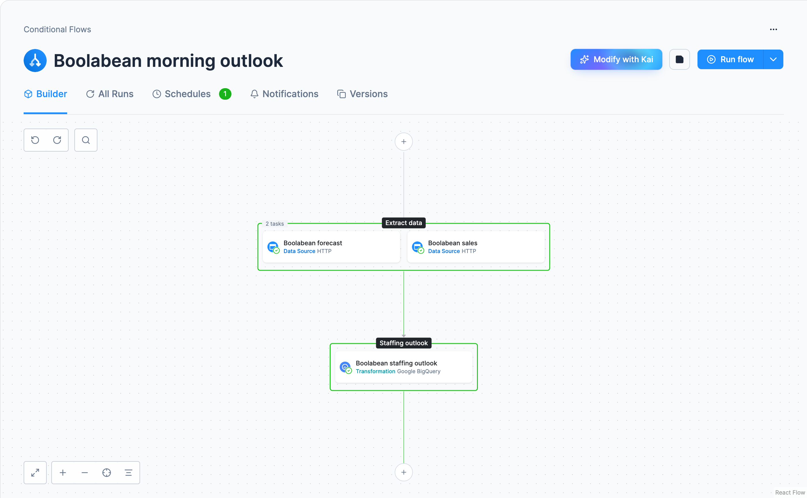
Task: Switch to the Builder tab
Action: click(46, 94)
